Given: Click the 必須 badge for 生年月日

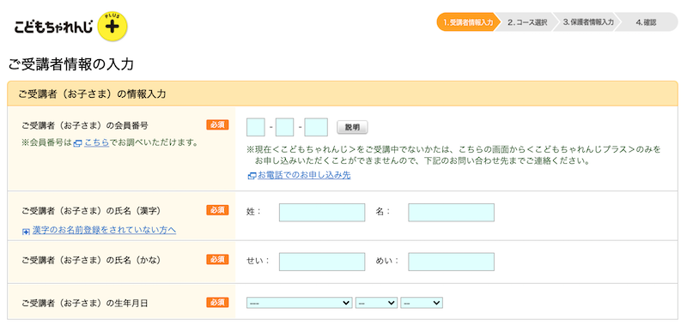Looking at the screenshot, I should tap(217, 302).
